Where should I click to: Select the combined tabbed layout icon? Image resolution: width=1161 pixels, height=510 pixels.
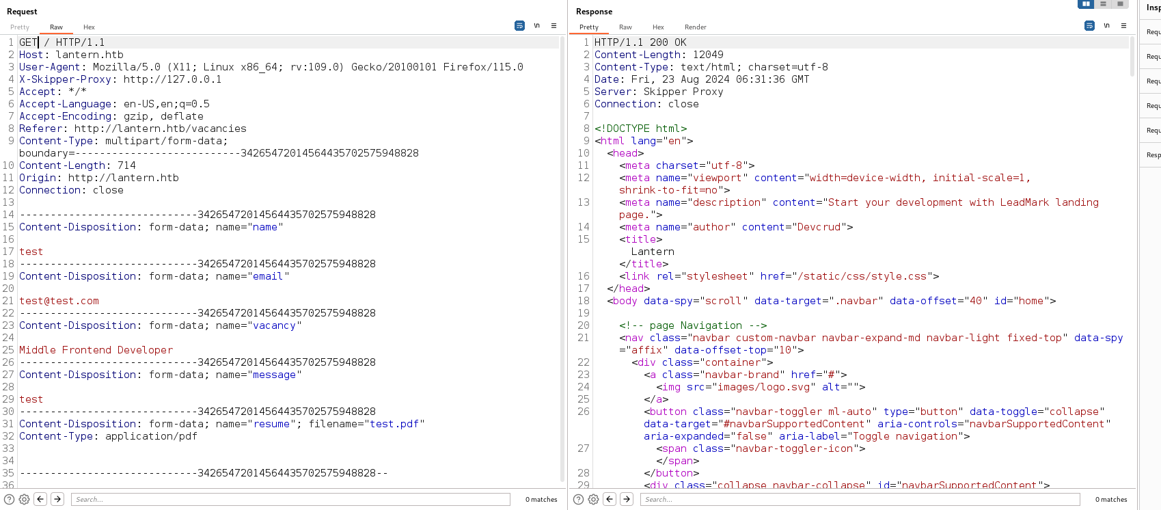click(x=1120, y=4)
